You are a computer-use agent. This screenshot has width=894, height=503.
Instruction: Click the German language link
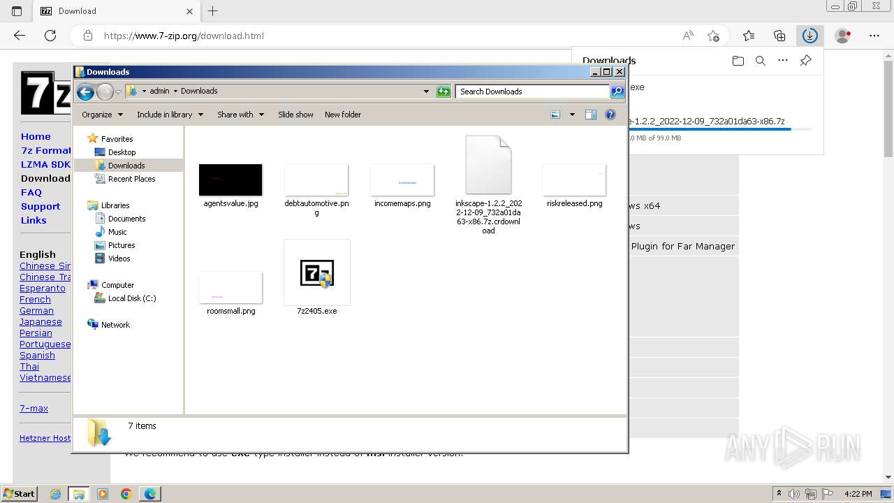click(36, 310)
